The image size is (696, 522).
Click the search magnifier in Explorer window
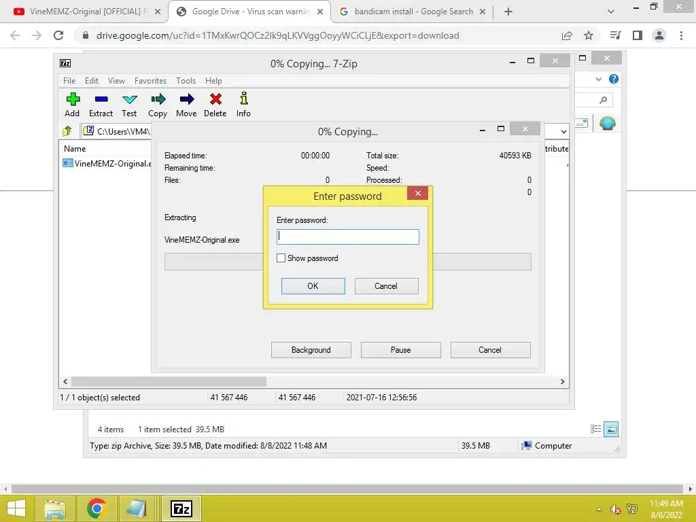tap(603, 101)
